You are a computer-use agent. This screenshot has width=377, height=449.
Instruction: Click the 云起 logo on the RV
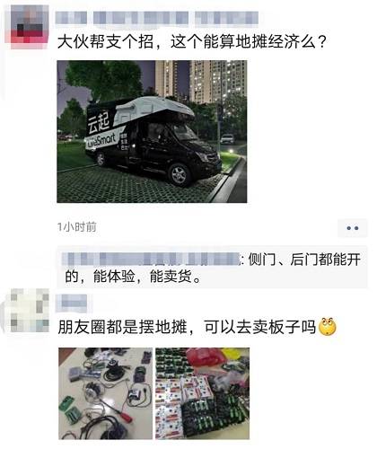coord(99,122)
